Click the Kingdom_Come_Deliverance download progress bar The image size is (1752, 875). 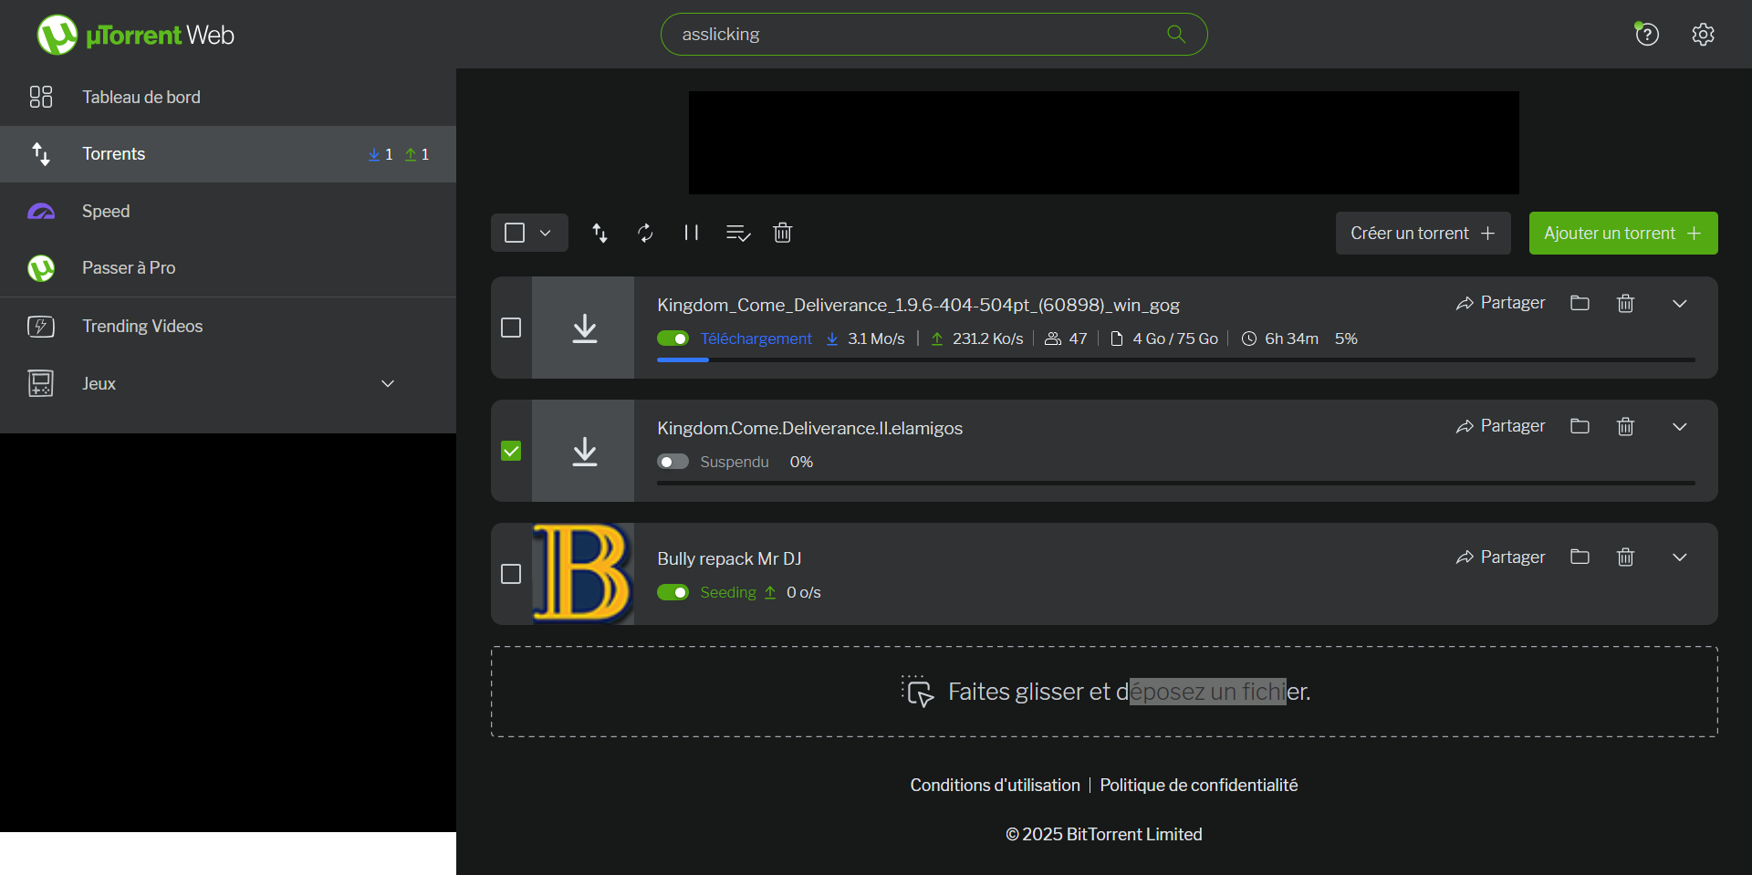[x=1175, y=360]
